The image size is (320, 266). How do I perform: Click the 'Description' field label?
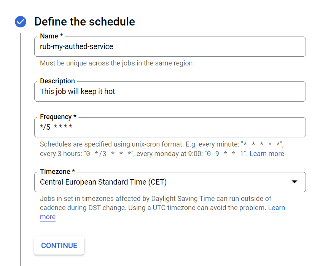[x=57, y=81]
